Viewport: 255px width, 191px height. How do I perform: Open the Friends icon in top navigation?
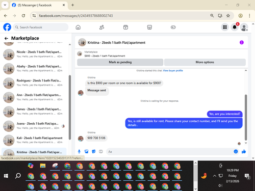101,27
